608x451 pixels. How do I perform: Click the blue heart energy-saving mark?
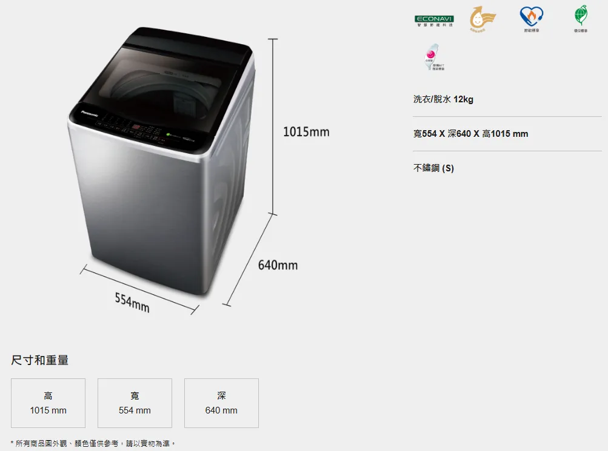pos(531,19)
